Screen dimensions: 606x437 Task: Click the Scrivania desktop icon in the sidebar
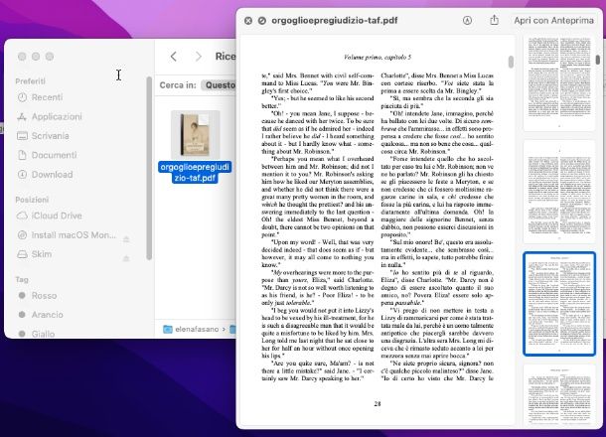click(x=23, y=136)
